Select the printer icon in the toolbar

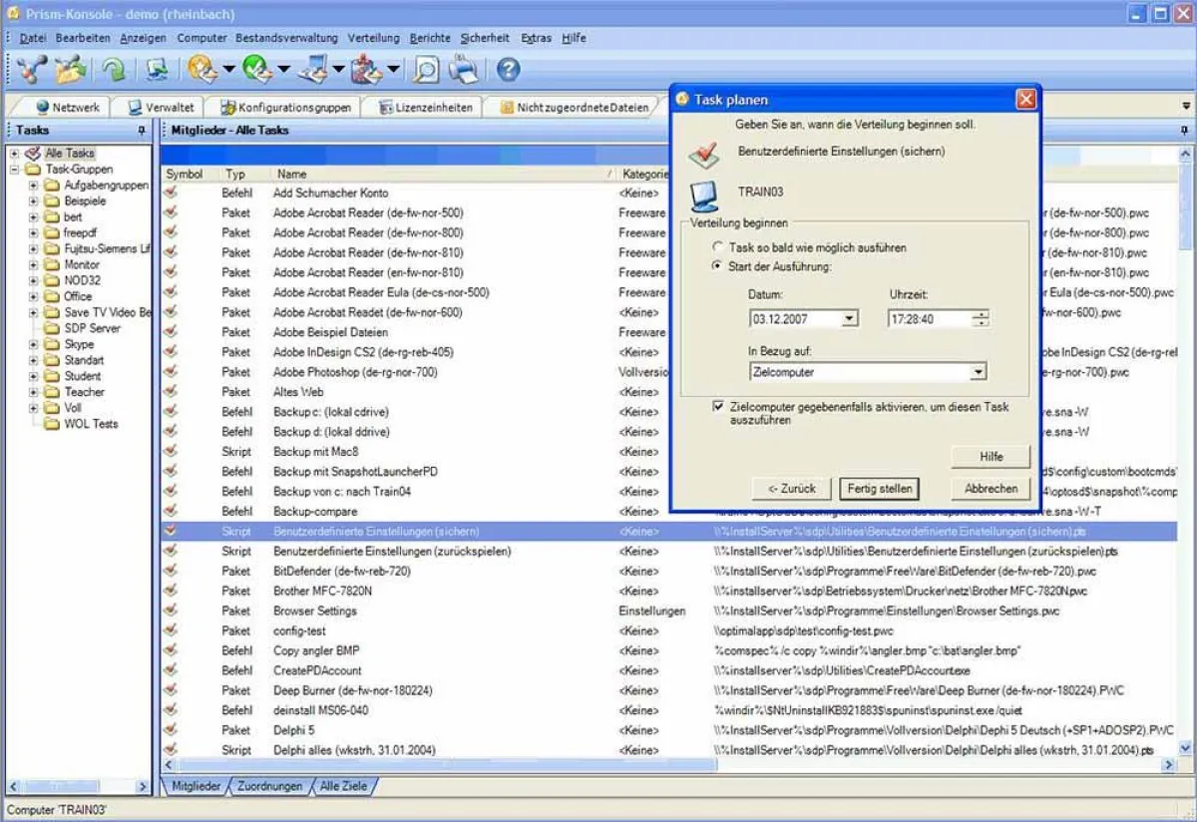[462, 70]
